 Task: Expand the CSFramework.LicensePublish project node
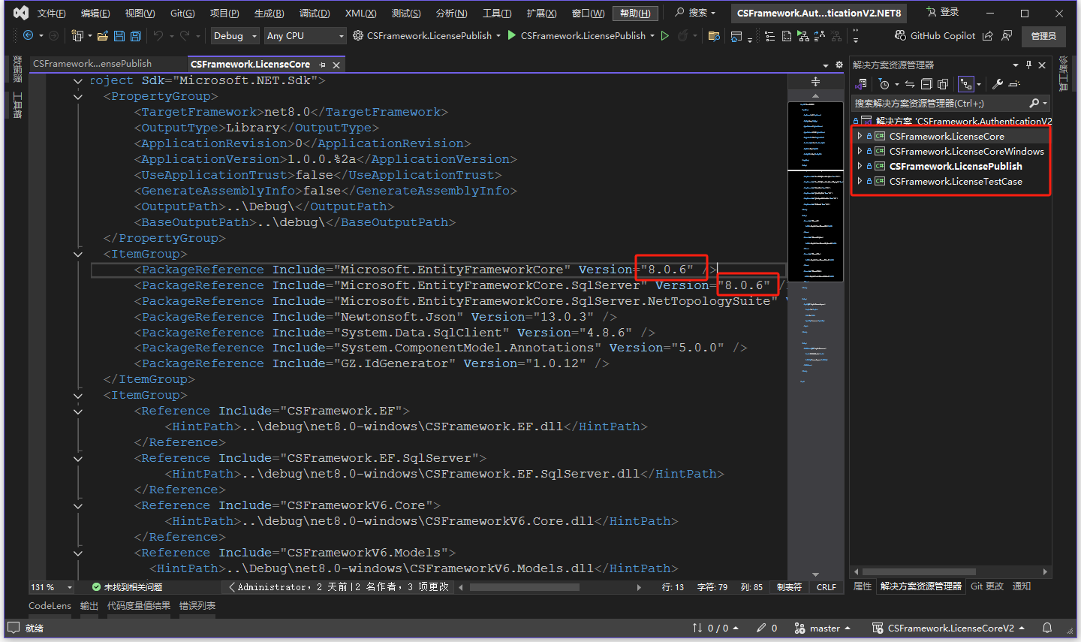click(x=860, y=166)
